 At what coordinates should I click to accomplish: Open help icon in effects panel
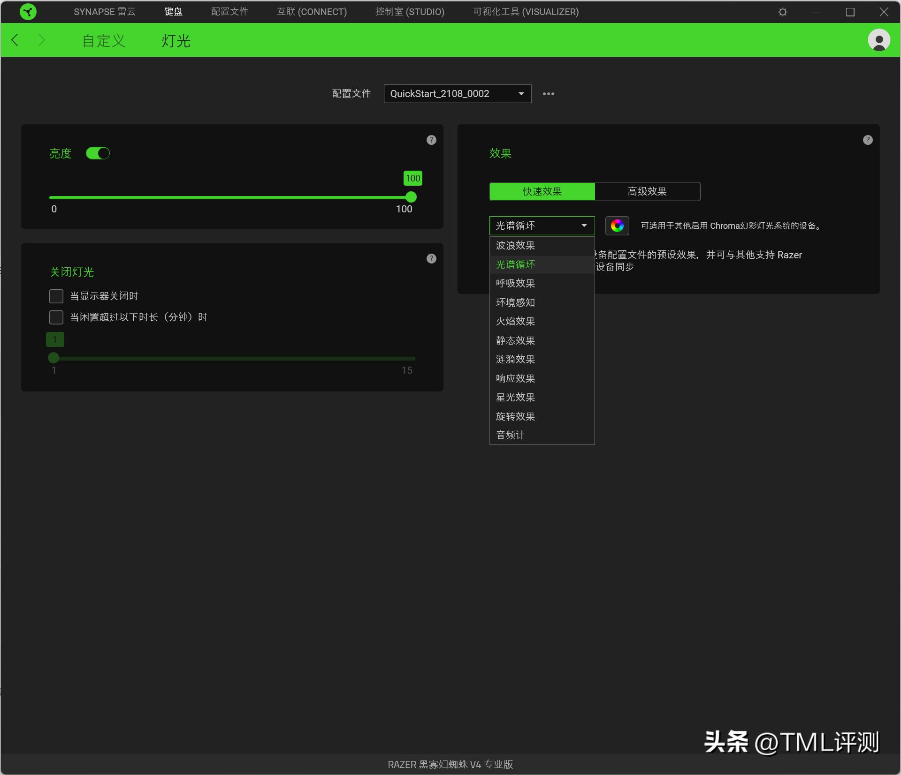[x=868, y=140]
